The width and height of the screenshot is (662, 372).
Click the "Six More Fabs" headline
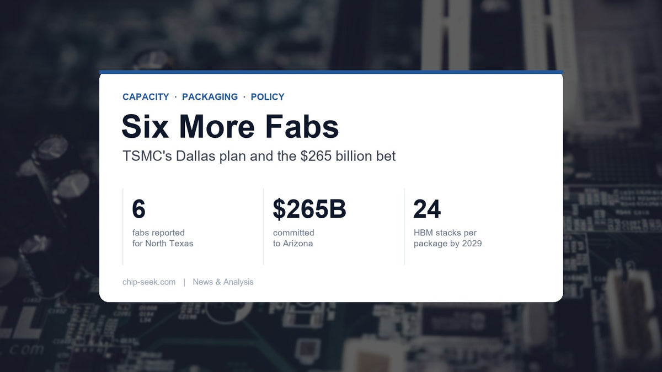230,126
